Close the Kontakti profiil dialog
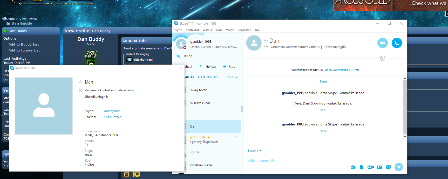The height and width of the screenshot is (179, 448). [181, 68]
